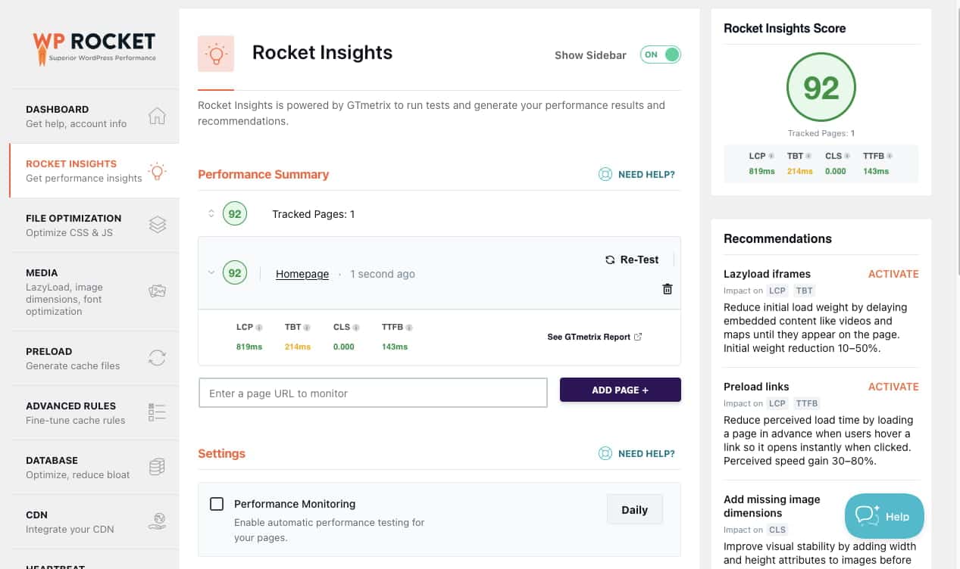Open the Dashboard menu section

(95, 116)
